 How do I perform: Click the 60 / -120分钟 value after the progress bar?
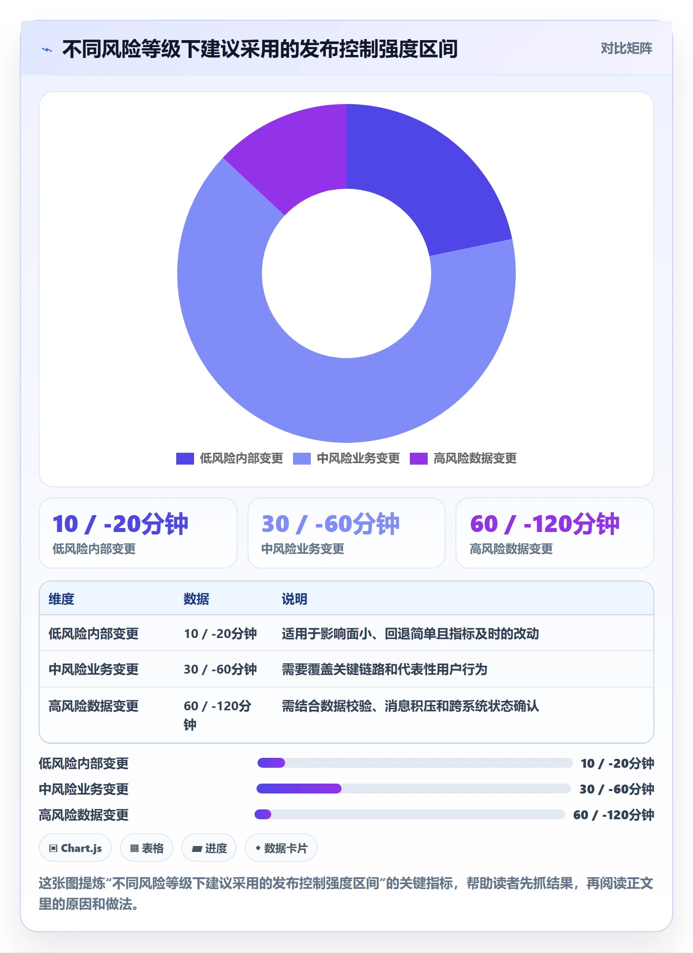coord(614,815)
